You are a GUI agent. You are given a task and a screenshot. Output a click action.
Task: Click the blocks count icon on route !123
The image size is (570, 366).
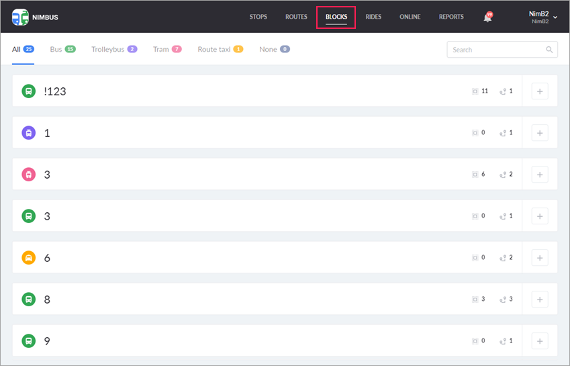coord(475,91)
